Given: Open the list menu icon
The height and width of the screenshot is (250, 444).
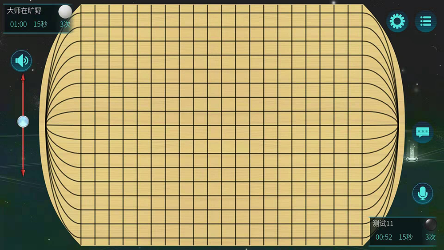Looking at the screenshot, I should (426, 21).
